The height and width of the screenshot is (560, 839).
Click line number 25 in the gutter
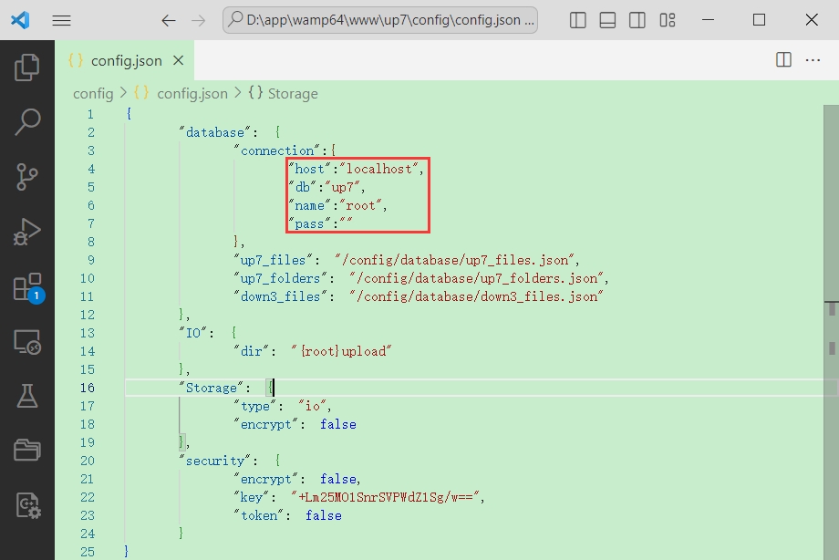pos(88,552)
